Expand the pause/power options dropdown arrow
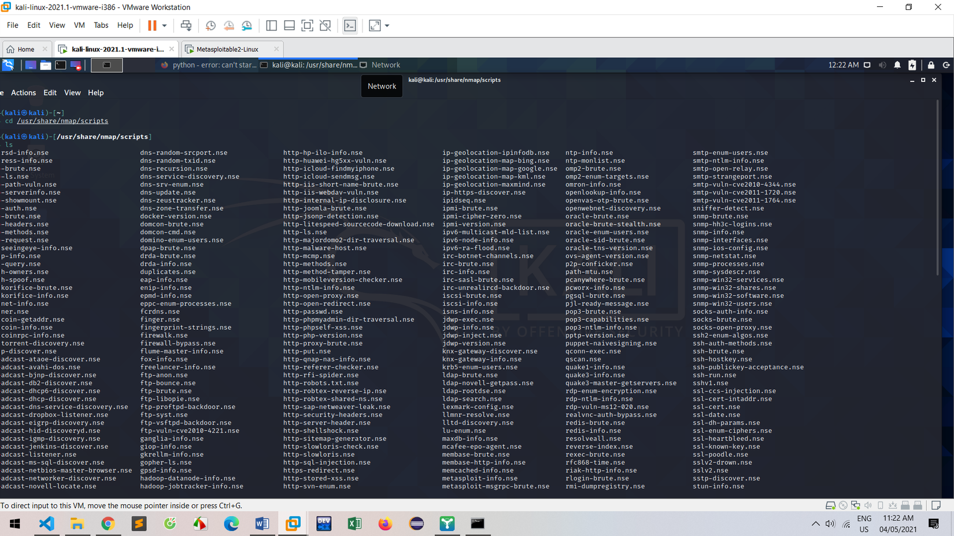The width and height of the screenshot is (954, 536). (165, 25)
